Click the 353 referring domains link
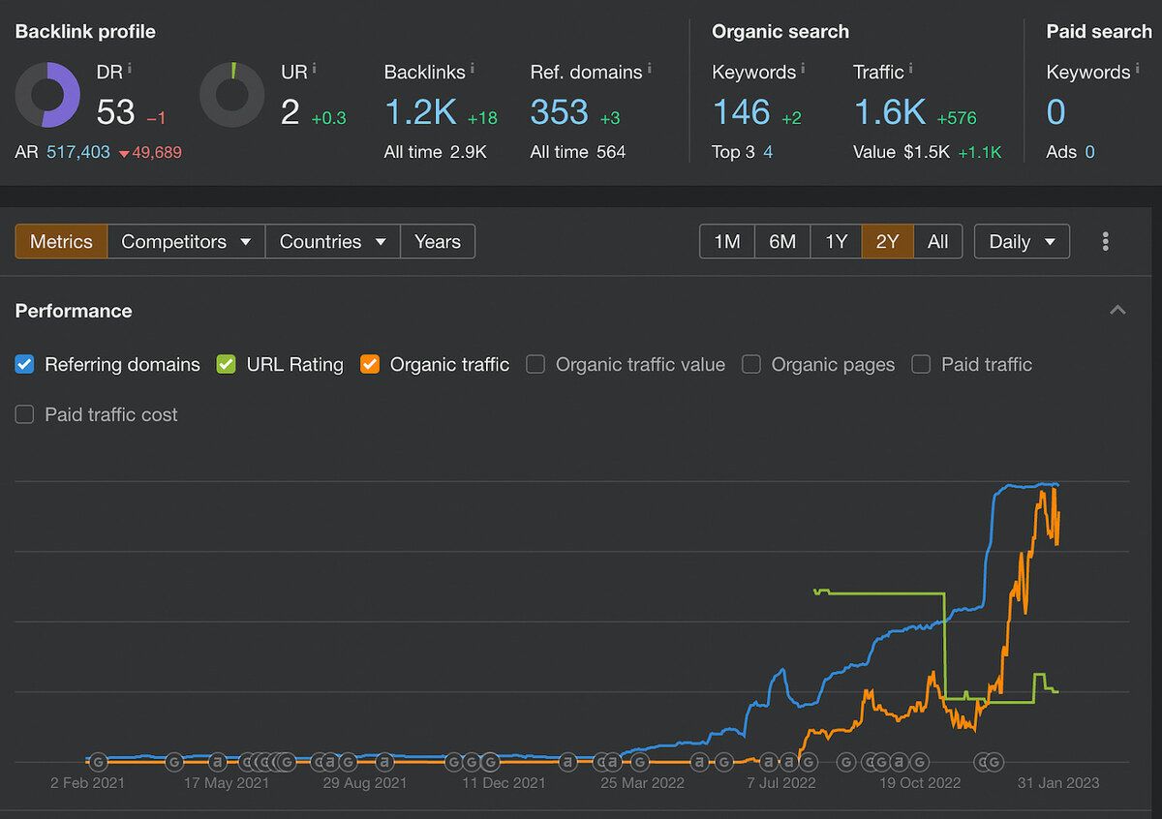 tap(559, 113)
